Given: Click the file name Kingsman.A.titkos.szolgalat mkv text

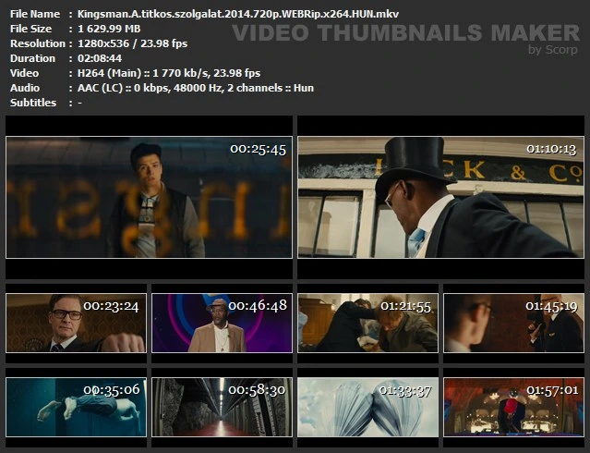Looking at the screenshot, I should click(x=238, y=14).
